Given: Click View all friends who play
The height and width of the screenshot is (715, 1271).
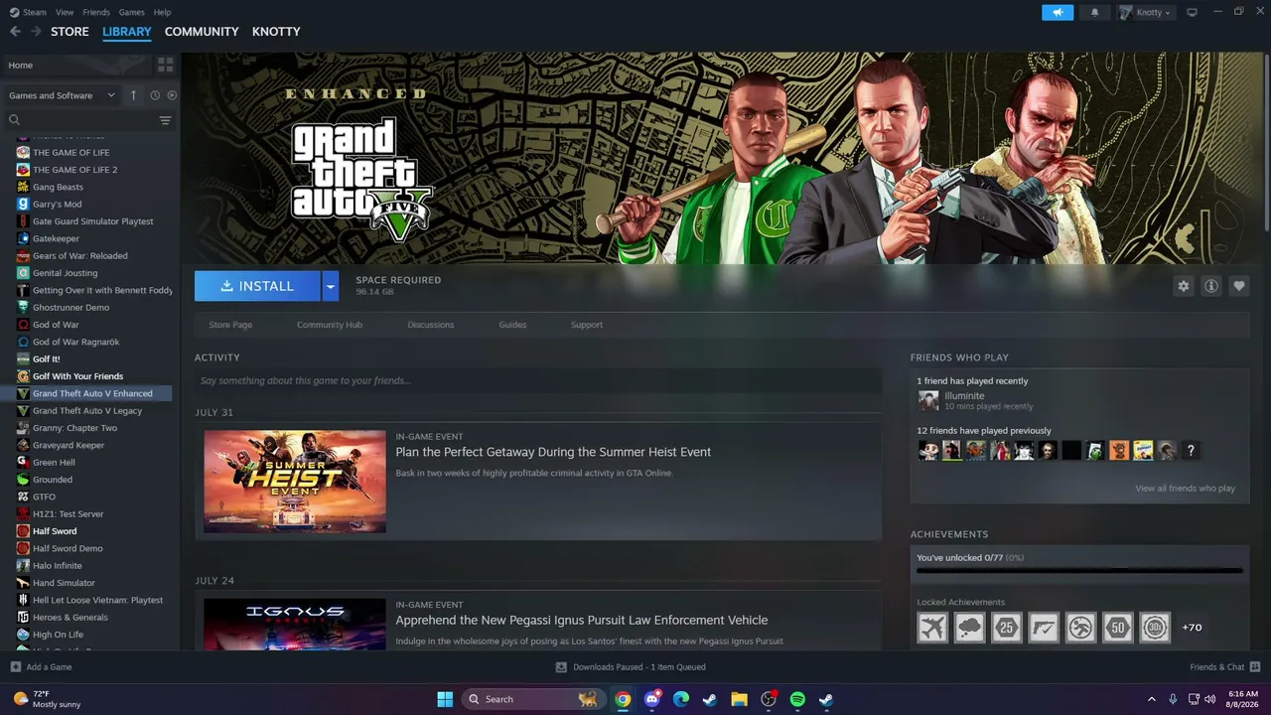Looking at the screenshot, I should (x=1186, y=489).
